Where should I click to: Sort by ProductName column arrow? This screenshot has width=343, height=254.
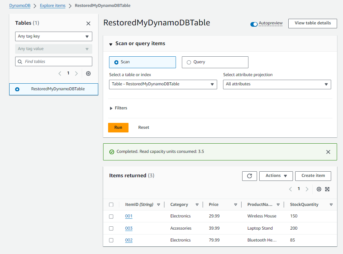(x=278, y=205)
